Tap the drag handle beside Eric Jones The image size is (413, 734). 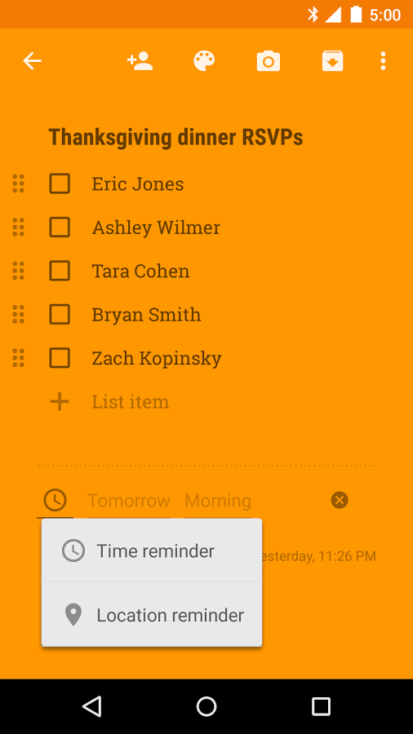18,183
